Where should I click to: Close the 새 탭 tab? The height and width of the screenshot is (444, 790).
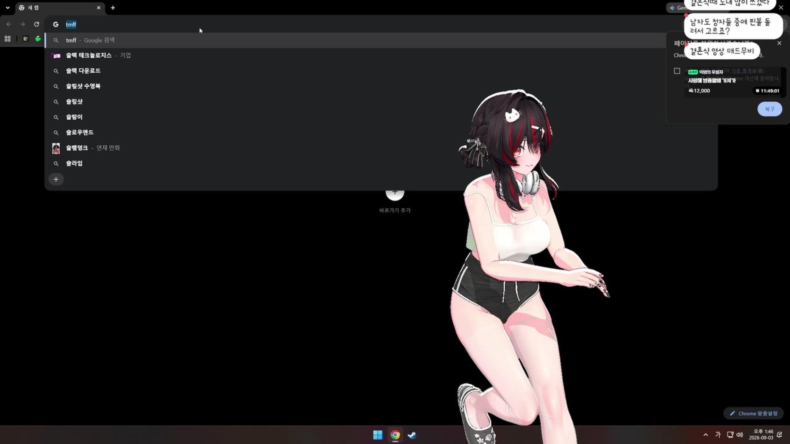point(99,8)
